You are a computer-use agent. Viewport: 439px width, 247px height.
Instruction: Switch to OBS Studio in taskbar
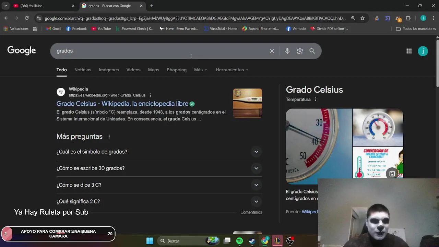pos(290,241)
